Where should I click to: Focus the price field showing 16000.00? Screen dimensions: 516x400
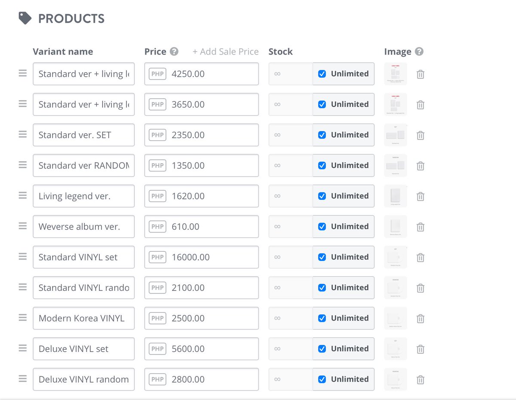point(202,257)
